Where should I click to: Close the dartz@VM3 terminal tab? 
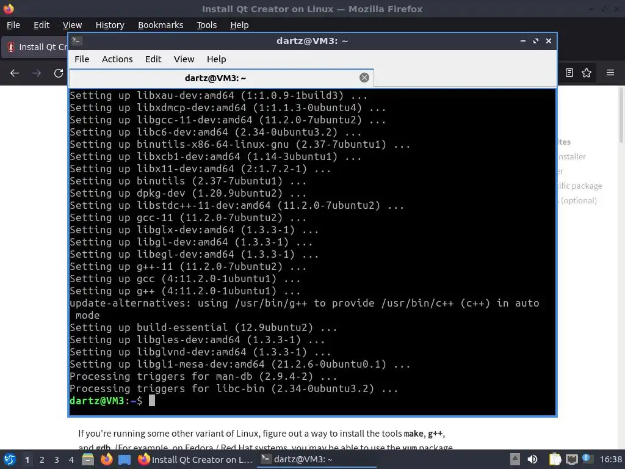364,78
